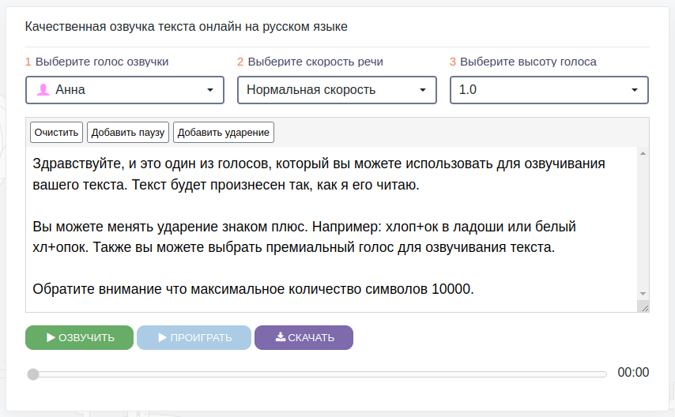Click the green ОЗВУЧИТЬ button
Viewport: 675px width, 417px height.
(80, 338)
